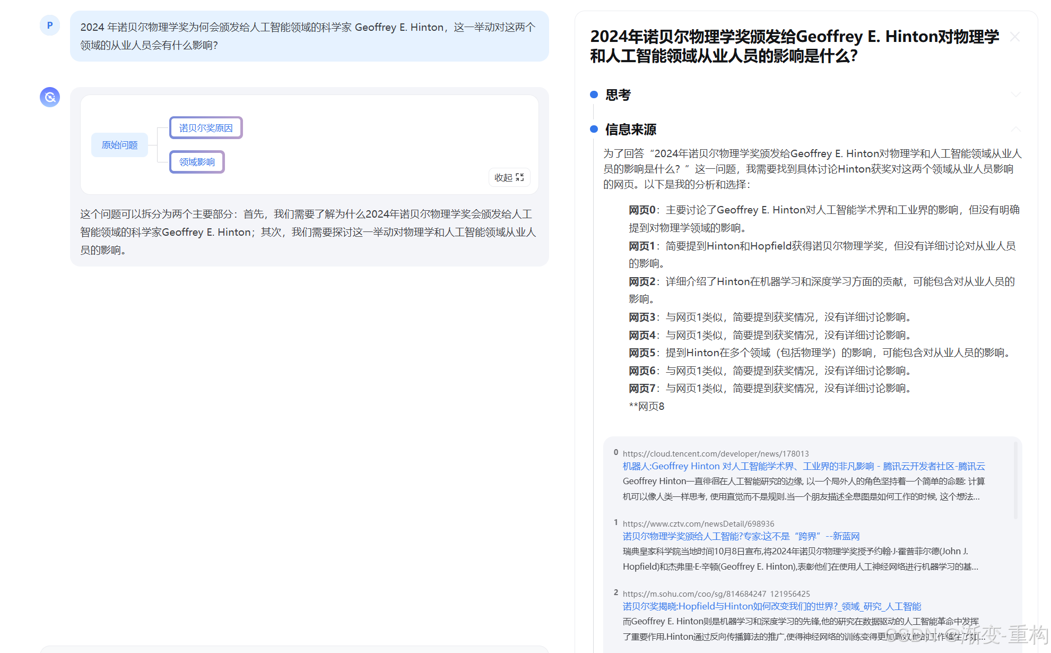Click the source list vertical scrollbar
1051x653 pixels.
[1015, 480]
